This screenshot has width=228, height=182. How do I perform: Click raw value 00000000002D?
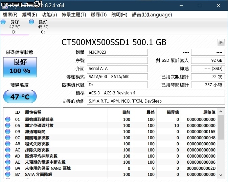pyautogui.click(x=201, y=168)
